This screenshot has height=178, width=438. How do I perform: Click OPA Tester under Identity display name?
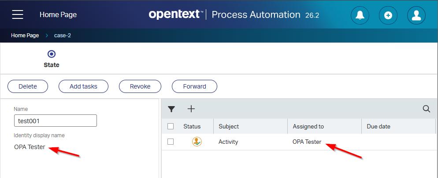(x=30, y=147)
